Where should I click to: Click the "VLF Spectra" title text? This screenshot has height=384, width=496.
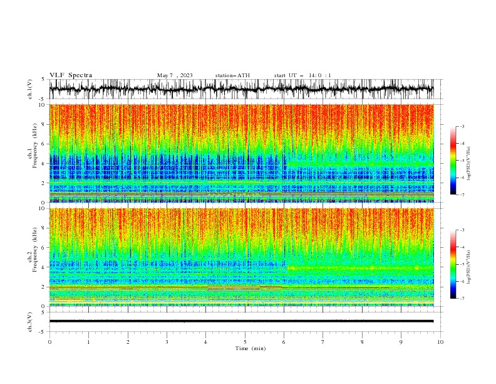point(71,75)
